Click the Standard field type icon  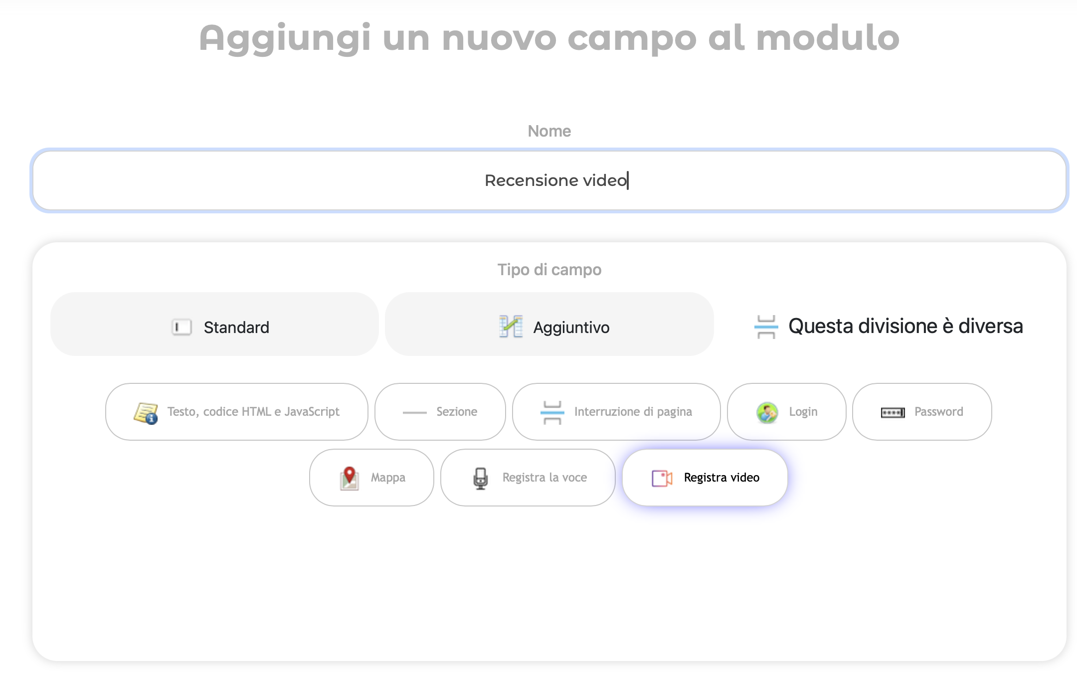tap(181, 327)
